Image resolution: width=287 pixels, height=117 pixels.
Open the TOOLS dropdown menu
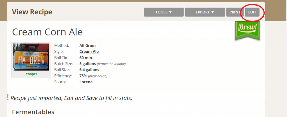point(164,12)
